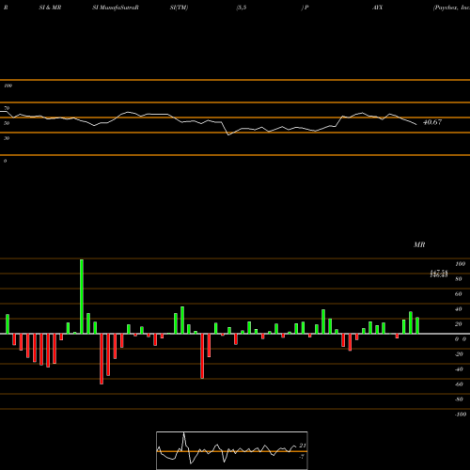Click the -7 value in mini chart
The width and height of the screenshot is (470, 470).
302,457
